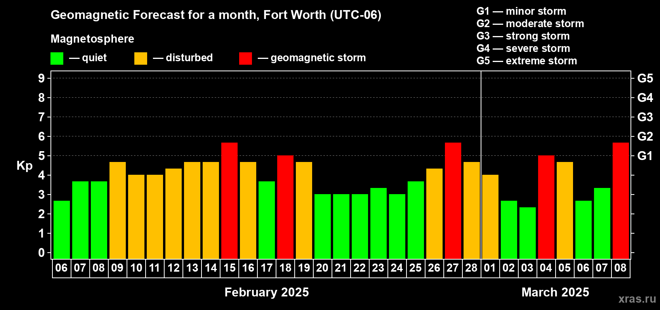The width and height of the screenshot is (660, 310).
Task: Click the green bar for March 03
Action: (528, 233)
